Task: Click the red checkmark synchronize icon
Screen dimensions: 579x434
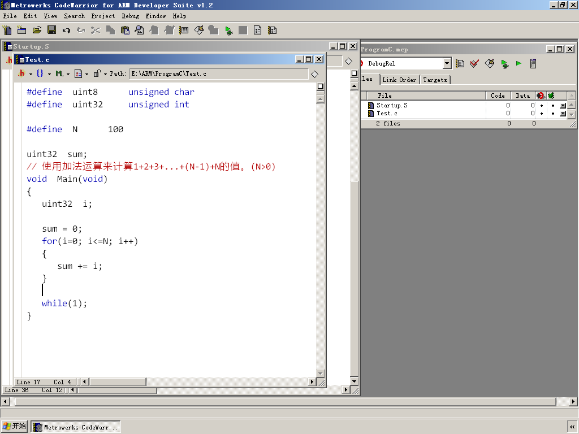Action: coord(474,63)
